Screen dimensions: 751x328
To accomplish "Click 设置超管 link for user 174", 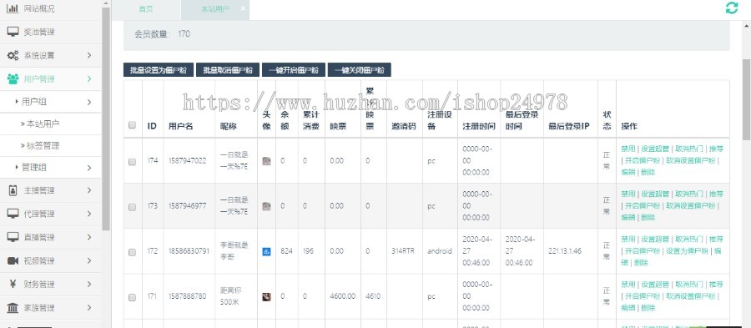I will click(x=655, y=149).
